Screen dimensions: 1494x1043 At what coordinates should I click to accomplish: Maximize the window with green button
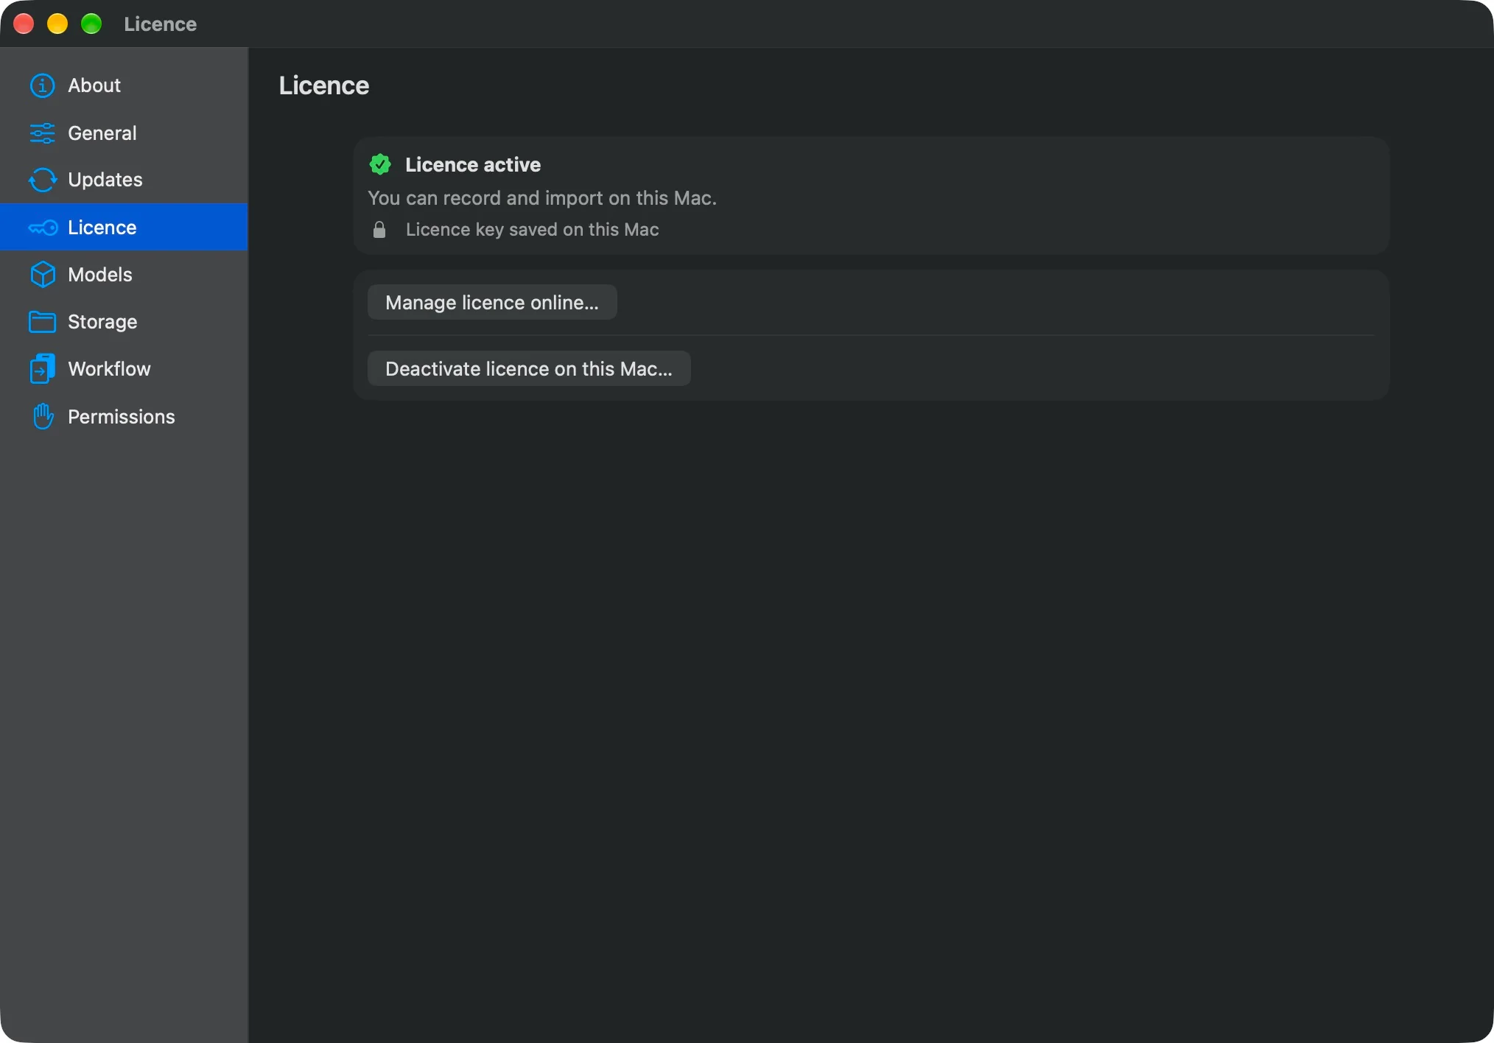[x=91, y=24]
